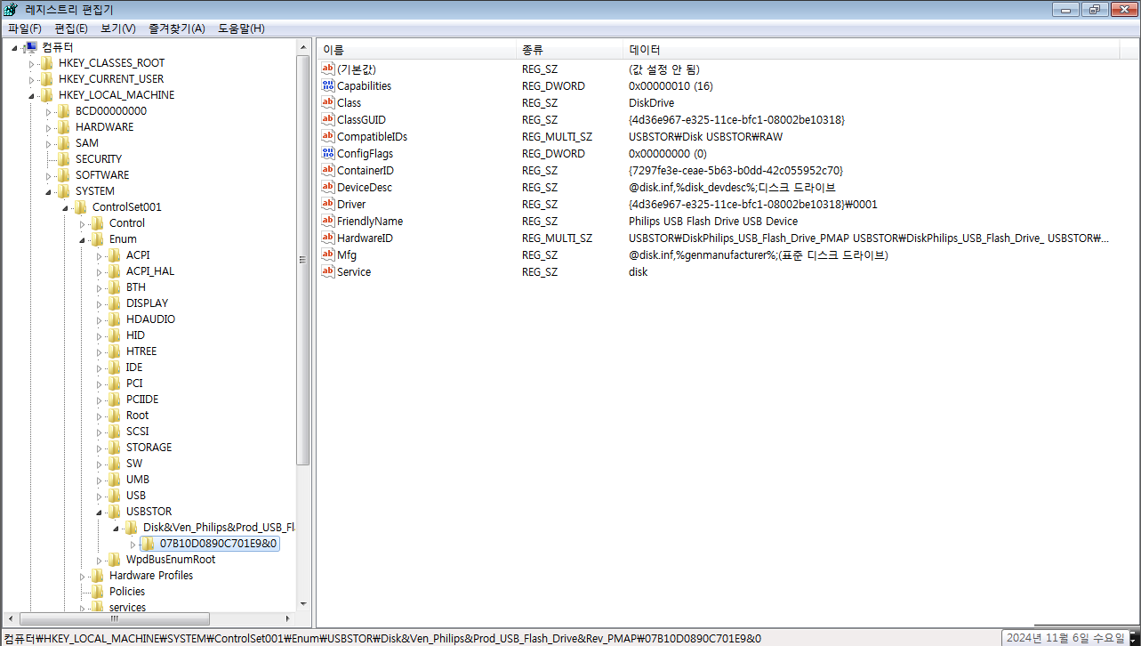The image size is (1141, 646).
Task: Click the HKEY_LOCAL_MACHINE folder icon
Action: click(x=47, y=95)
